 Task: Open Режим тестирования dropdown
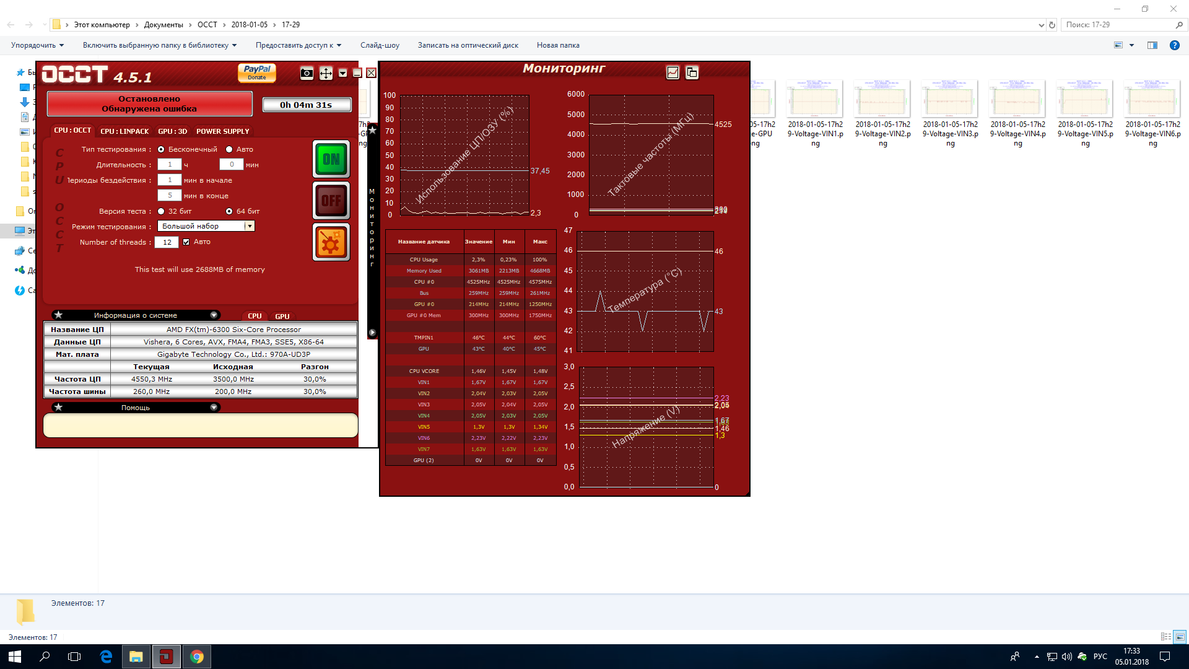pos(249,226)
